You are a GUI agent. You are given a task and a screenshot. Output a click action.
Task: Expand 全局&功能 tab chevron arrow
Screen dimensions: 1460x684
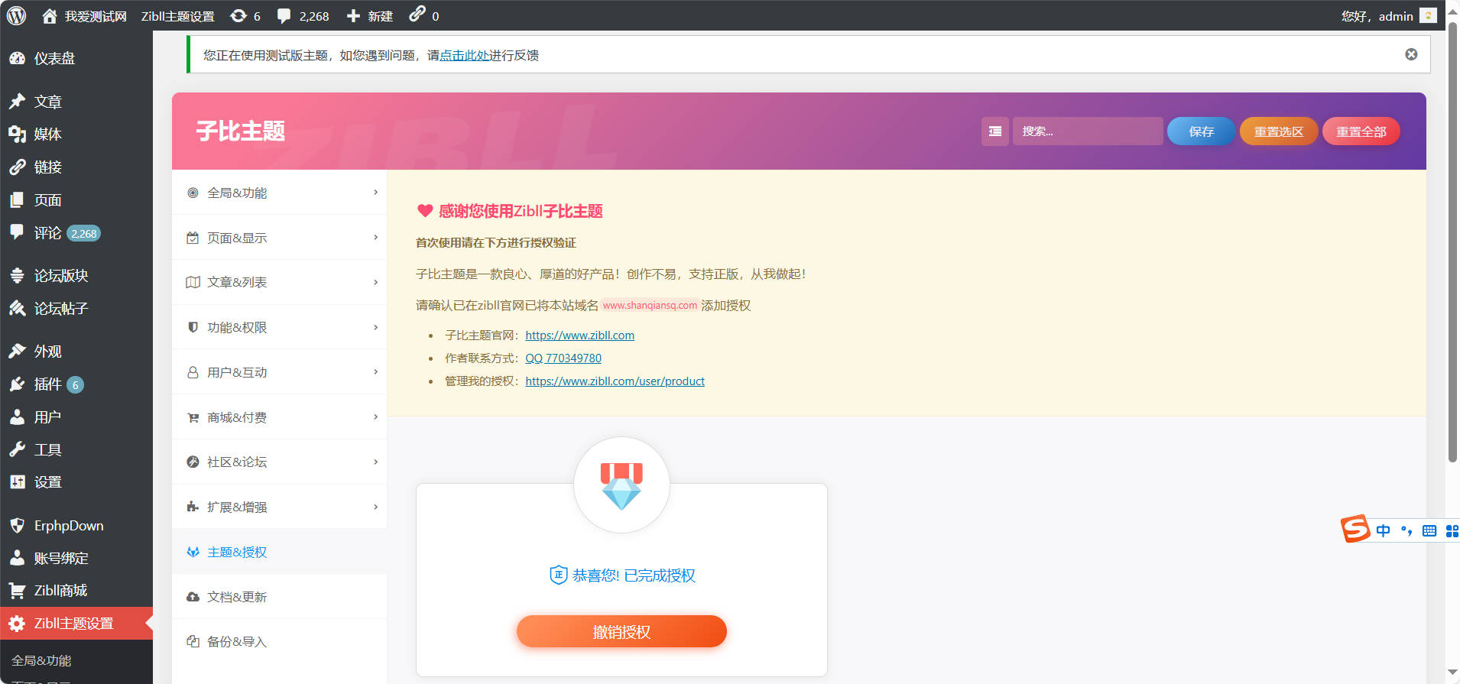[375, 192]
